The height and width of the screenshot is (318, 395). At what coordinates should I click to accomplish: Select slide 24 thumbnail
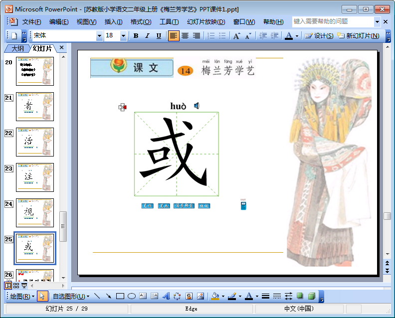pyautogui.click(x=35, y=213)
